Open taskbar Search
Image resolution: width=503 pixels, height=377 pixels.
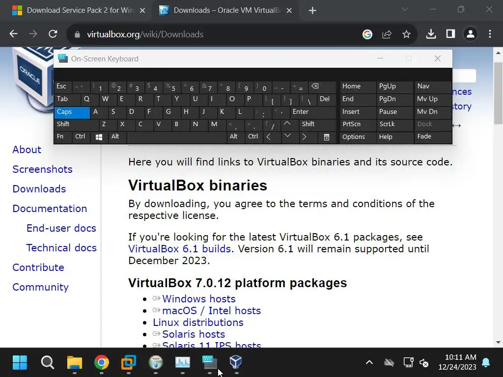tap(48, 363)
